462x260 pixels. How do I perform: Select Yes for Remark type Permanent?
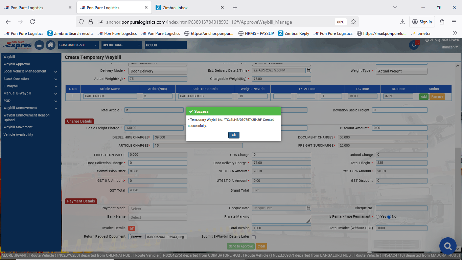pos(377,217)
